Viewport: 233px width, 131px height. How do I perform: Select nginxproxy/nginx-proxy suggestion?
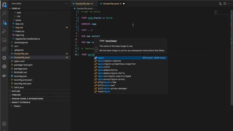(x=130, y=79)
